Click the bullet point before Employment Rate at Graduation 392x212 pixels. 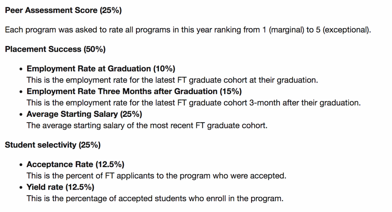coord(21,69)
